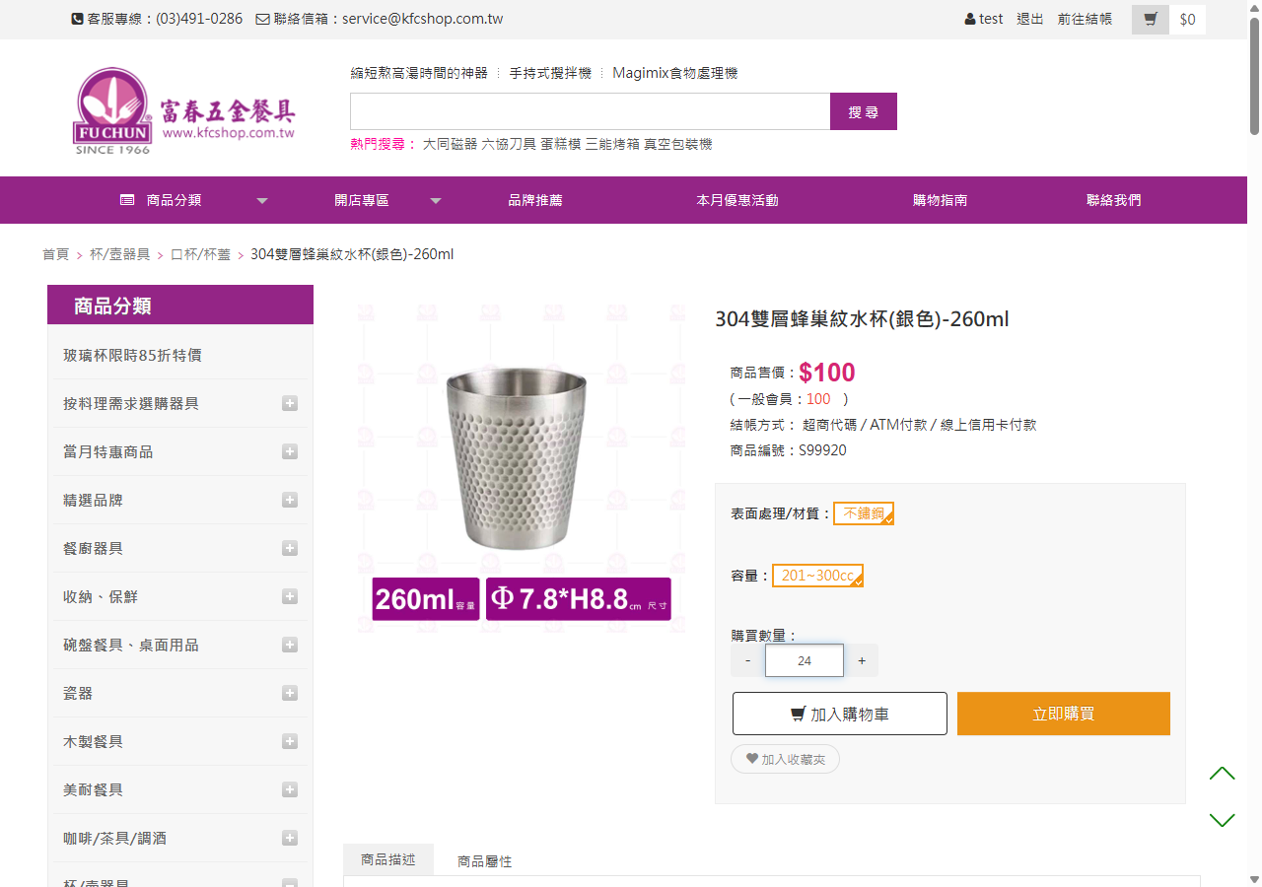
Task: Expand 精選品牌 category
Action: pyautogui.click(x=290, y=500)
